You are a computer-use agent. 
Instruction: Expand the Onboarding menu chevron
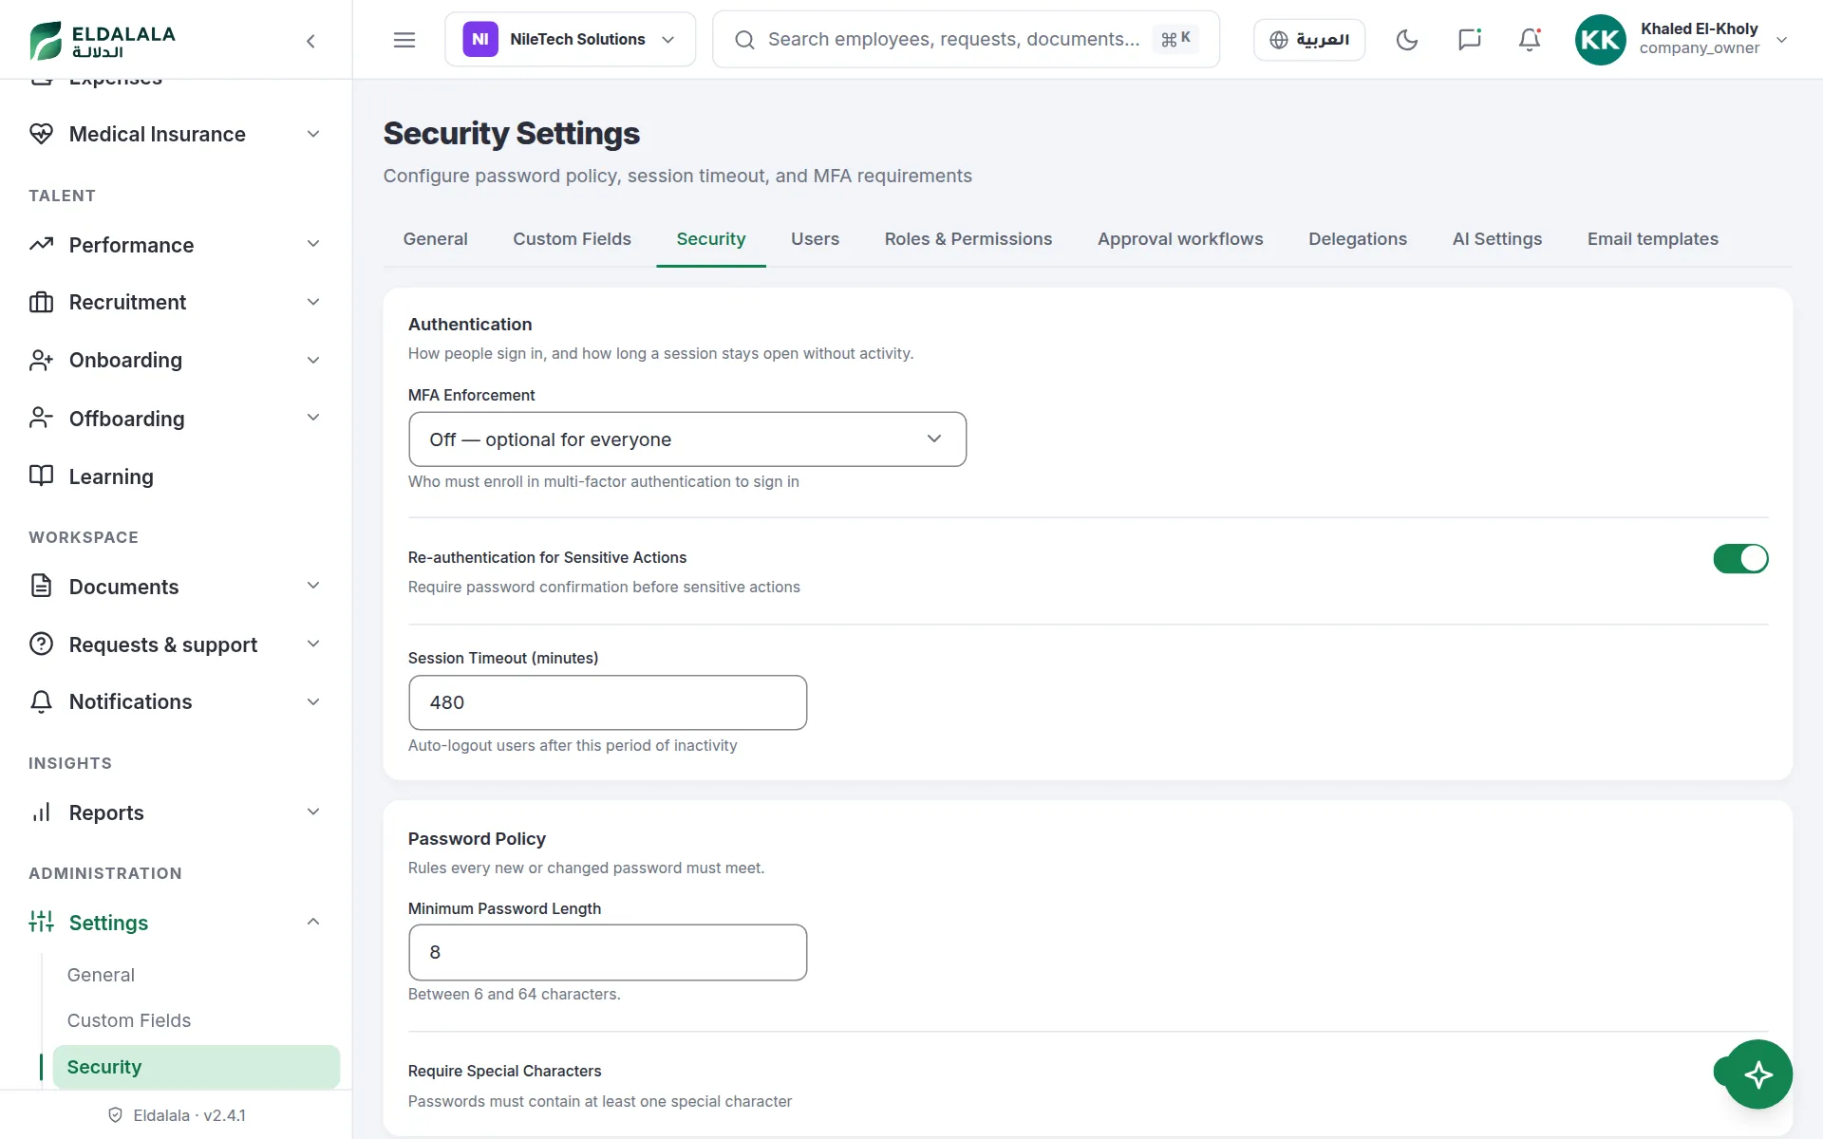[x=313, y=360]
